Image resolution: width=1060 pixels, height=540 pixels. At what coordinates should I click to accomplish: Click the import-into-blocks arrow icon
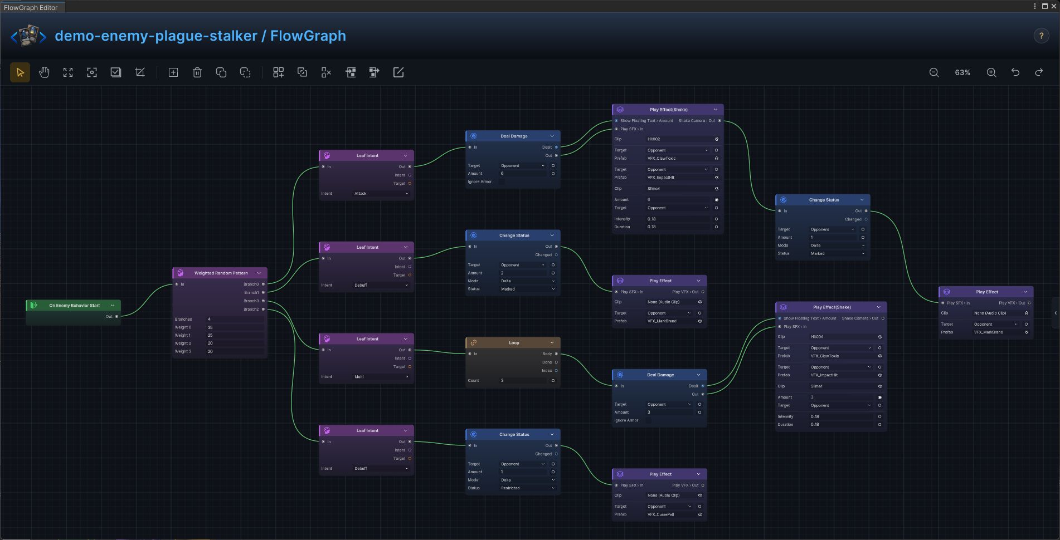point(351,72)
